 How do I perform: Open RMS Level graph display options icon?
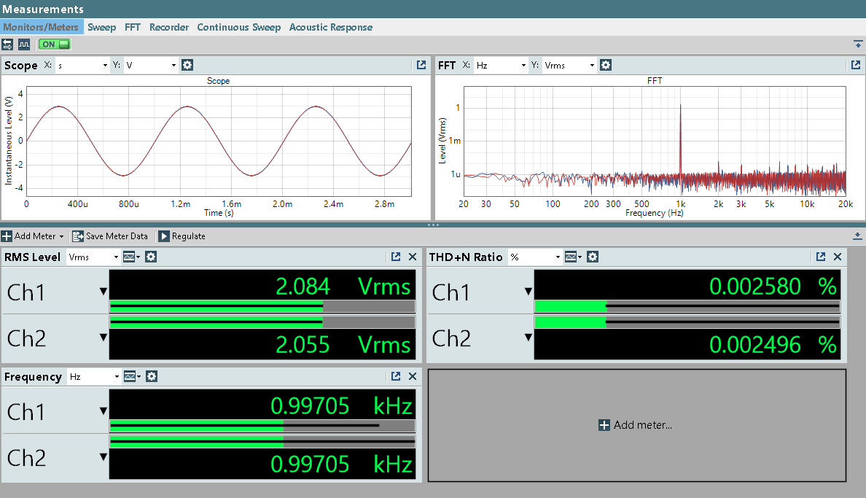coord(131,257)
